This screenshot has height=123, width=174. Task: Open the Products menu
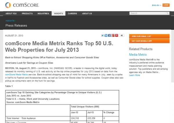(x=27, y=13)
